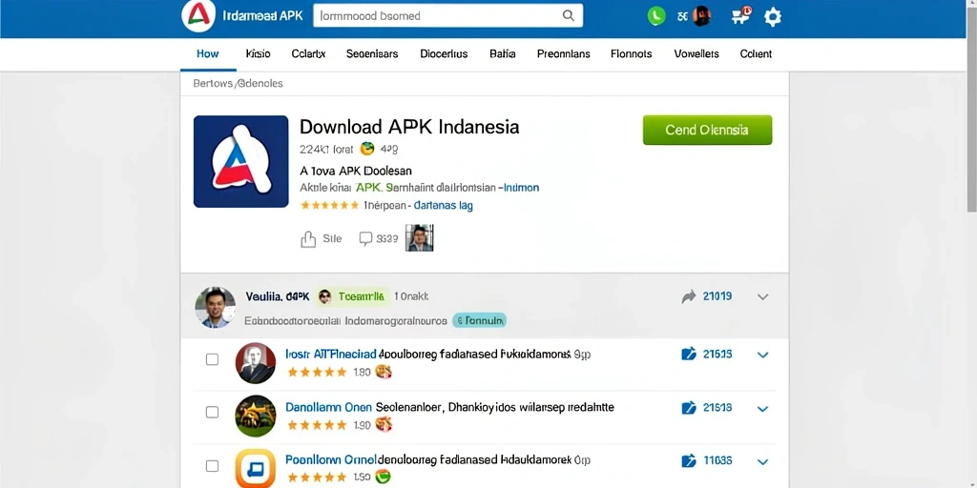This screenshot has width=977, height=488.
Task: Click the green emoji next to 224k1
Action: [367, 149]
